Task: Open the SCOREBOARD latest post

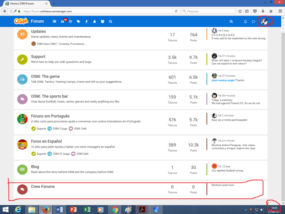Action: pos(238,37)
